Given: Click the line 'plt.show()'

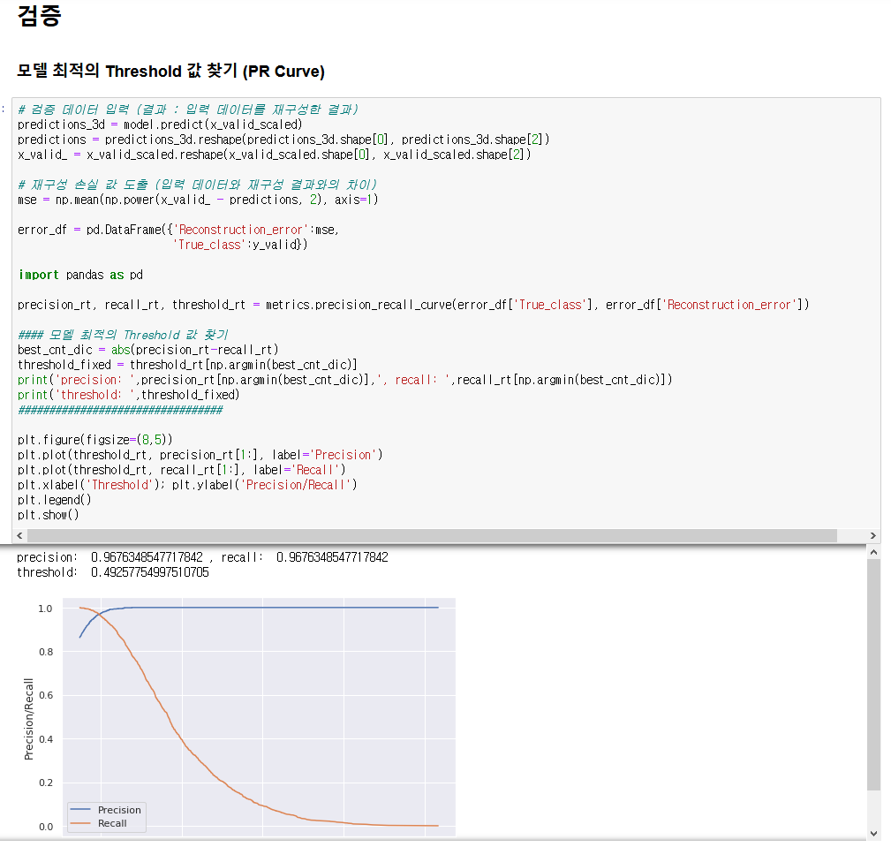Looking at the screenshot, I should click(x=49, y=514).
